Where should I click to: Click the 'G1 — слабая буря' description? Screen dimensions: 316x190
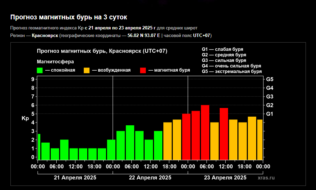point(222,49)
